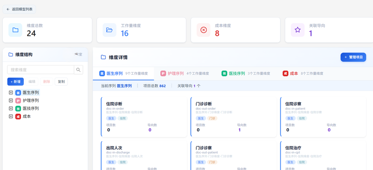Viewport: 373px width, 170px height.
Task: Open the 住院诊断 dimension card title
Action: click(x=114, y=104)
